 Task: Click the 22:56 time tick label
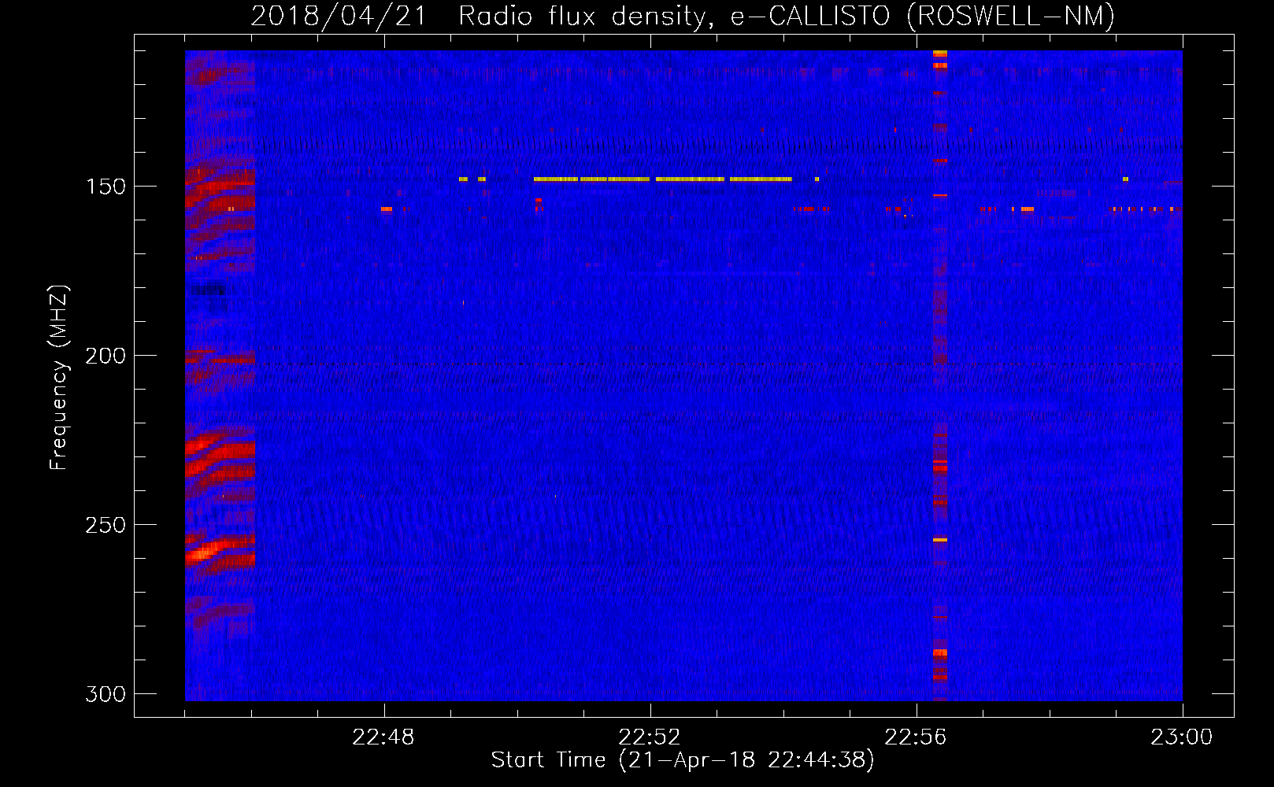pos(916,737)
